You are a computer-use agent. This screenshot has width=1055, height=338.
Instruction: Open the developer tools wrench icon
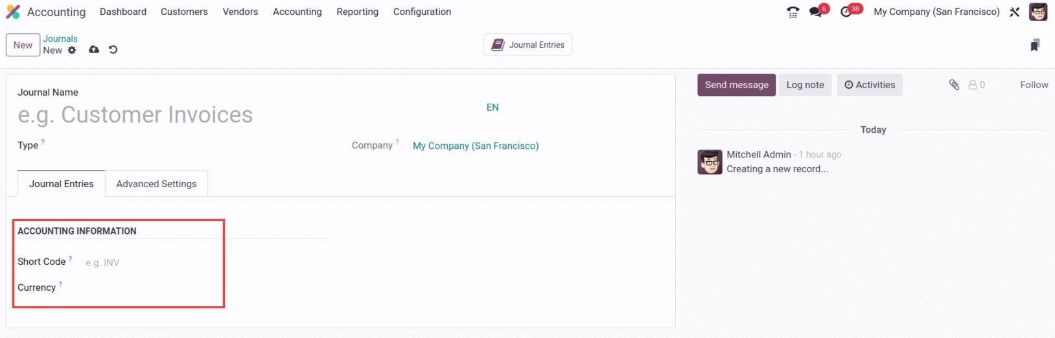coord(1015,12)
